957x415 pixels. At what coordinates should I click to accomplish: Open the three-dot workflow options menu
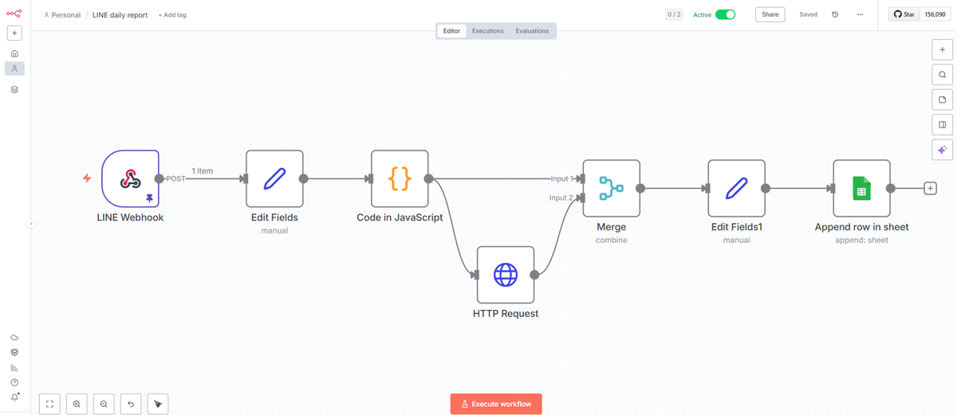(x=860, y=14)
